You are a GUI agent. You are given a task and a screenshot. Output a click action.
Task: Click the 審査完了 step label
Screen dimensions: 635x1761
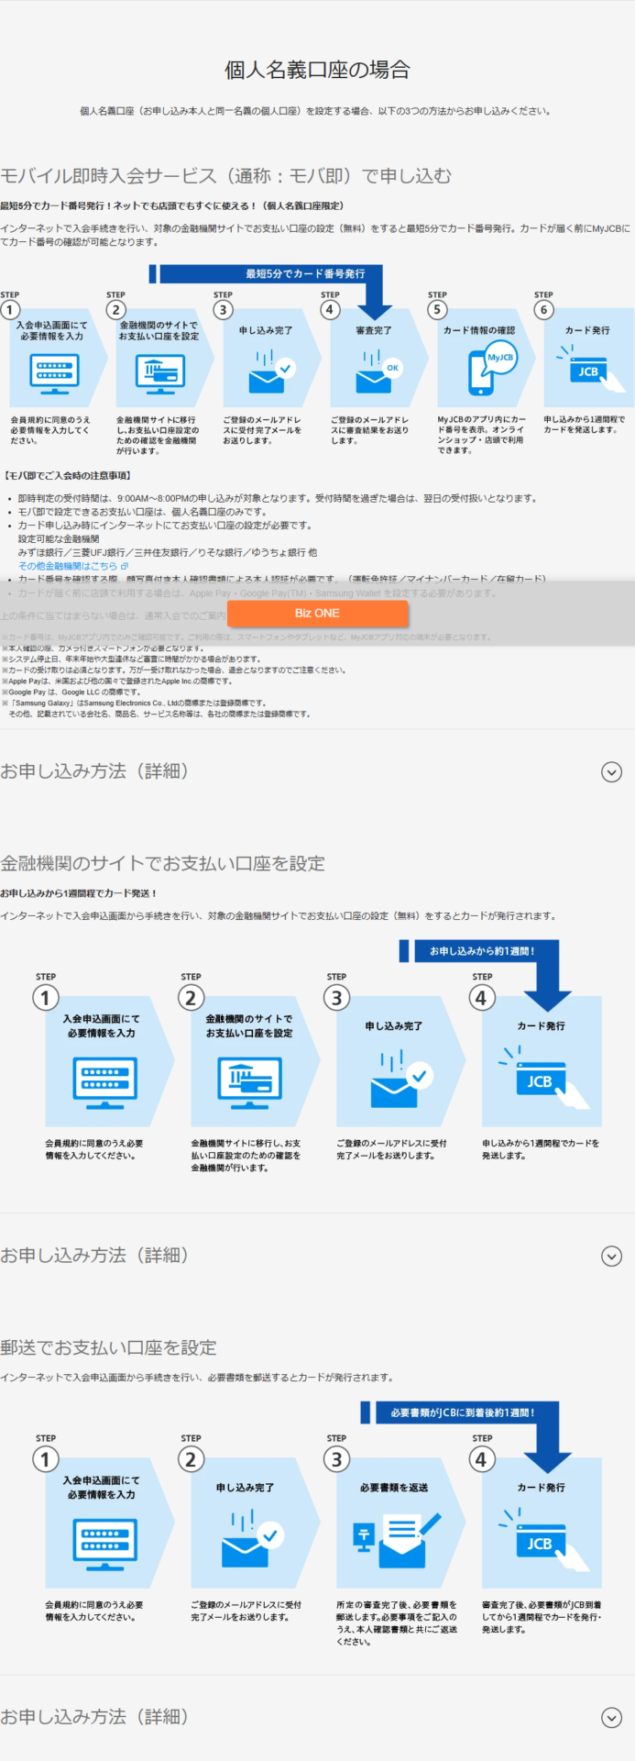pyautogui.click(x=374, y=330)
